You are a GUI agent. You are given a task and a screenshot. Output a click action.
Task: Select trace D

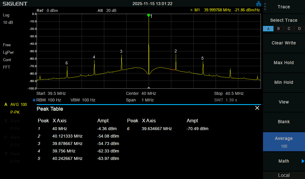[x=299, y=29]
